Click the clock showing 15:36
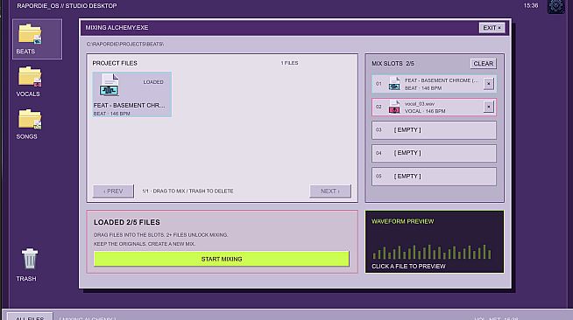Viewport: 573px width, 320px height. pyautogui.click(x=531, y=5)
